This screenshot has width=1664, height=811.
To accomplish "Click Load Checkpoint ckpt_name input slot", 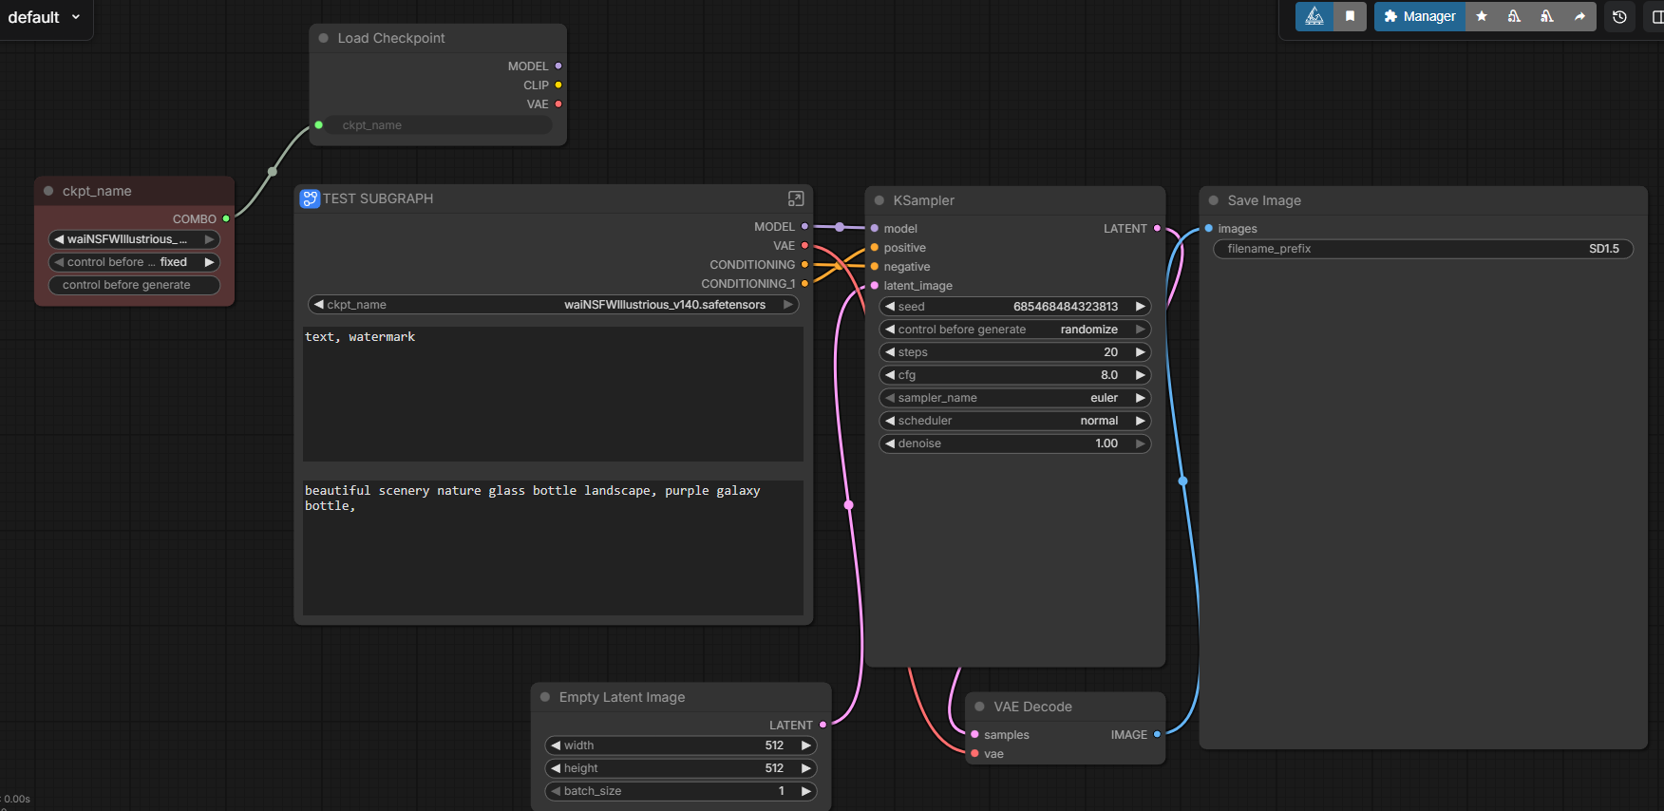I will coord(319,124).
